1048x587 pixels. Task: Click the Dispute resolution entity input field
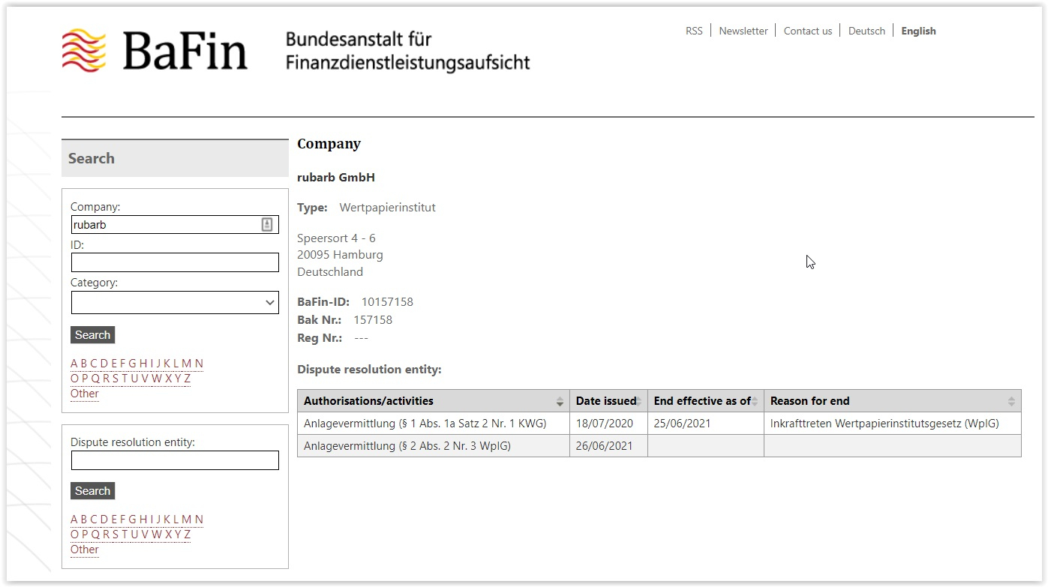(x=175, y=460)
